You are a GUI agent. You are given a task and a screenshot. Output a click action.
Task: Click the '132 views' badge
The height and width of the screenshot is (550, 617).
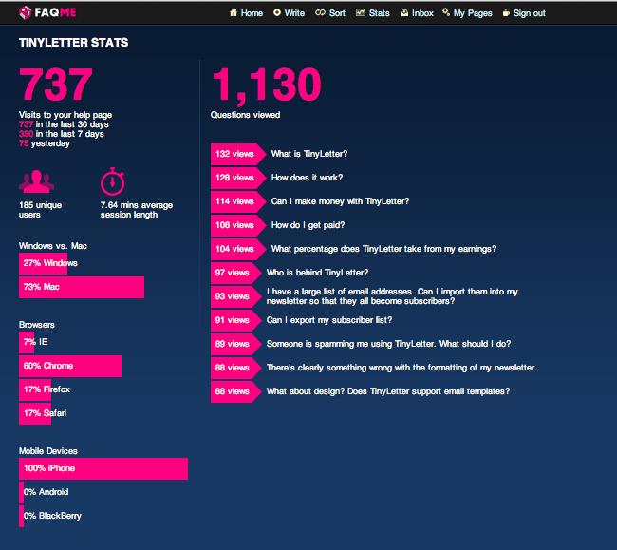coord(238,154)
